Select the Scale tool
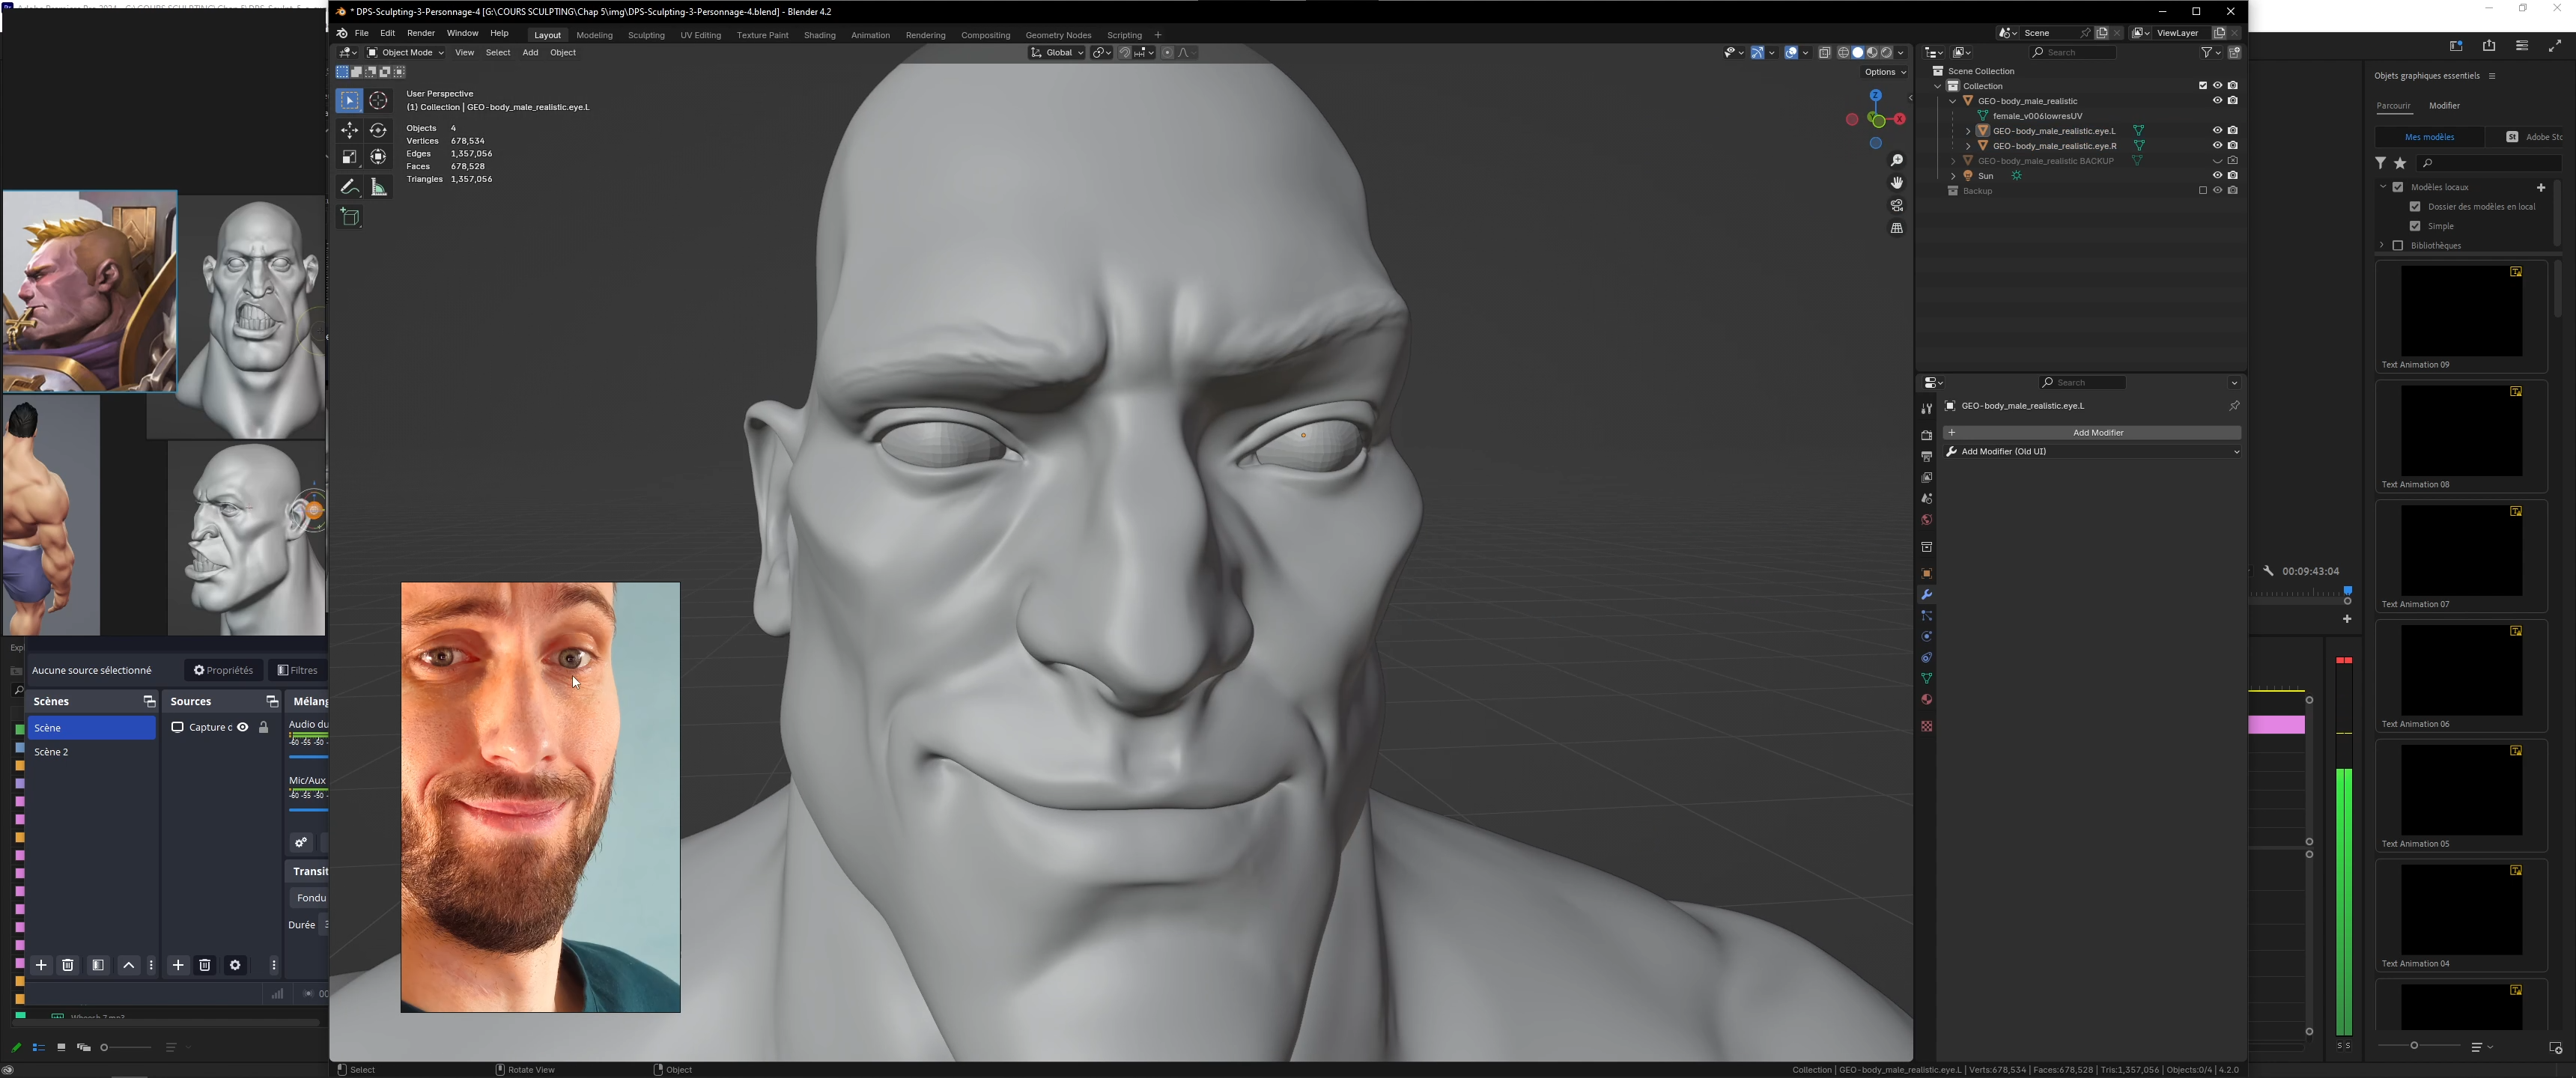 click(349, 157)
